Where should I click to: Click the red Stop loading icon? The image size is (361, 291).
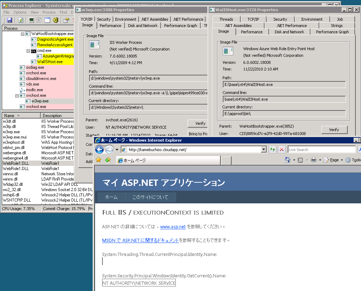(x=281, y=150)
